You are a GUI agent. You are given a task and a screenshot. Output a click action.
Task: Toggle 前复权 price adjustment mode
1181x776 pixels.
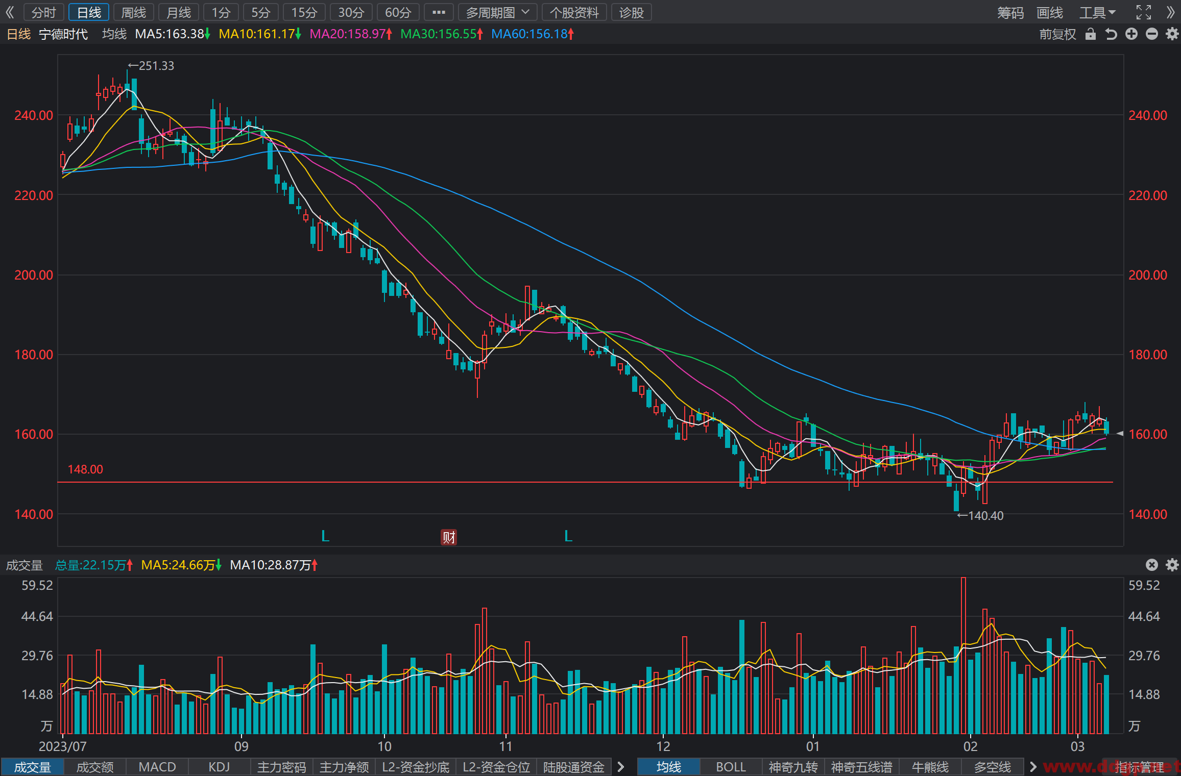point(1057,34)
